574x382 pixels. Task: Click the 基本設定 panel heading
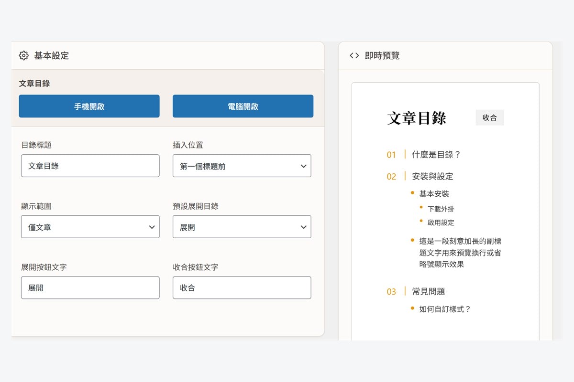coord(52,55)
